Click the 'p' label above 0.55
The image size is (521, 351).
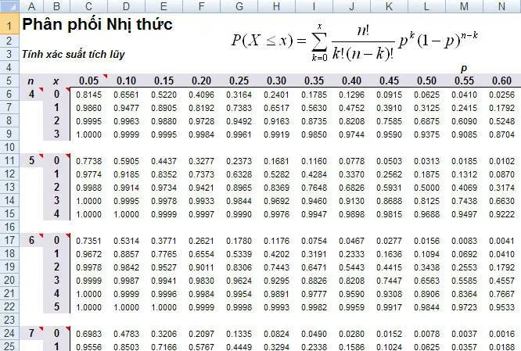tap(462, 68)
